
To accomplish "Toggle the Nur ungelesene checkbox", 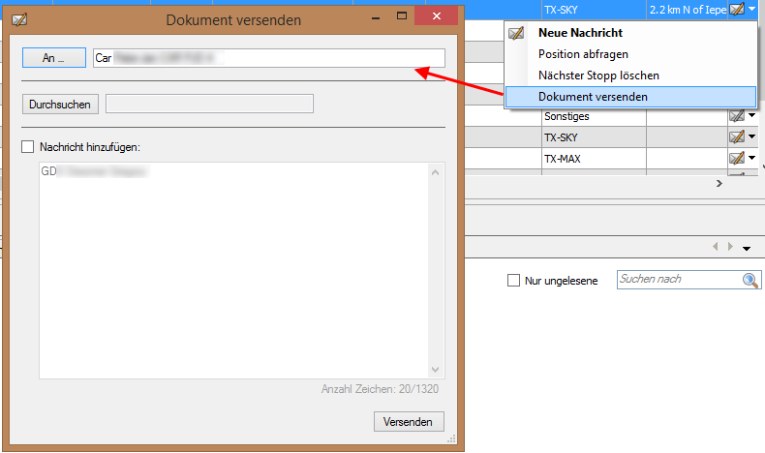I will click(x=514, y=281).
